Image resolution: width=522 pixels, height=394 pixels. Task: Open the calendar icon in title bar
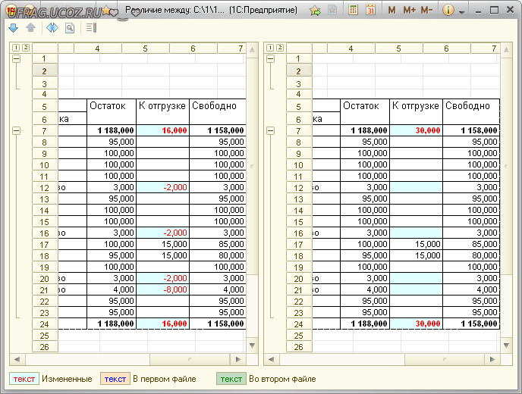(370, 11)
